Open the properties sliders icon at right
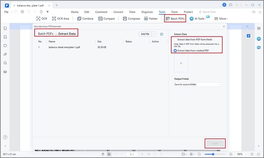Image resolution: width=264 pixels, height=158 pixels. pos(259,29)
